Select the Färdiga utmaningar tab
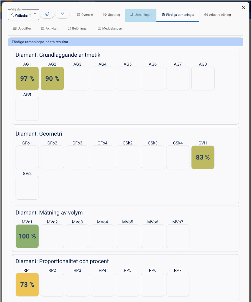Screen dimensions: 251x302 point(178,15)
